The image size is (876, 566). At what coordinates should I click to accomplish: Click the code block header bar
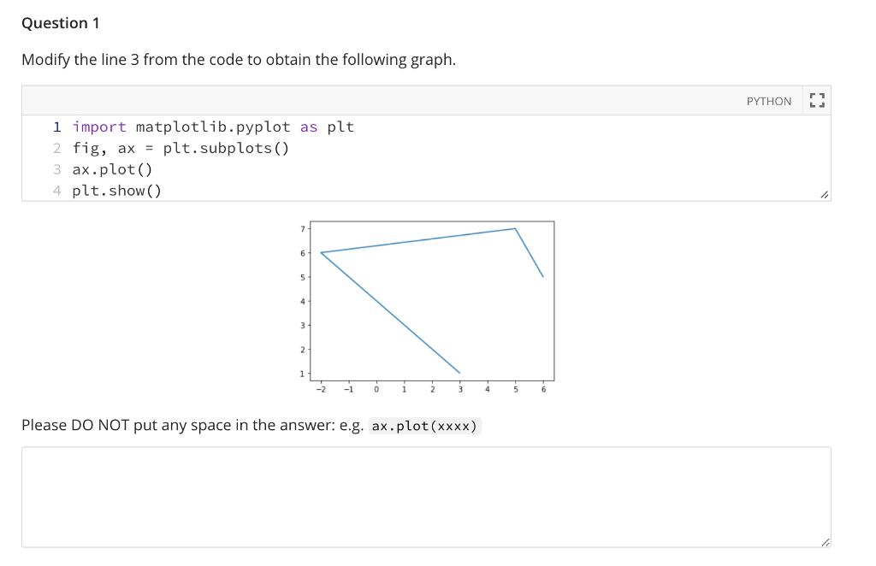point(426,101)
